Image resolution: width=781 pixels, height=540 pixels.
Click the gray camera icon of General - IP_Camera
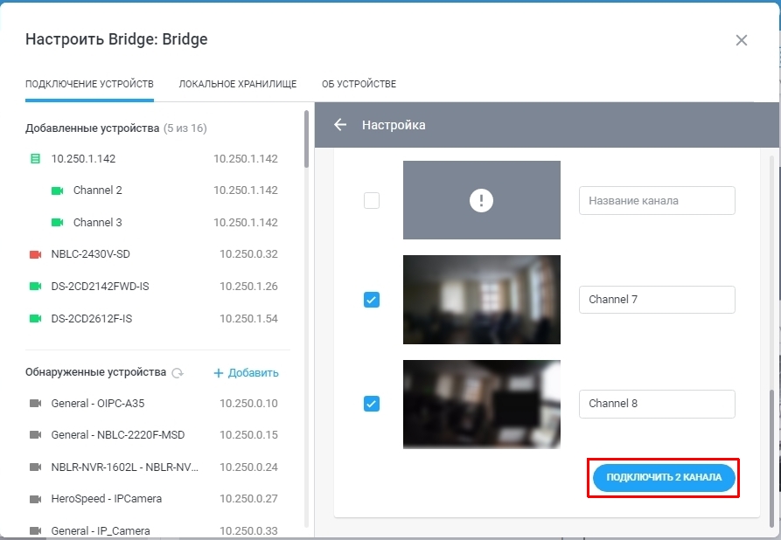[35, 531]
